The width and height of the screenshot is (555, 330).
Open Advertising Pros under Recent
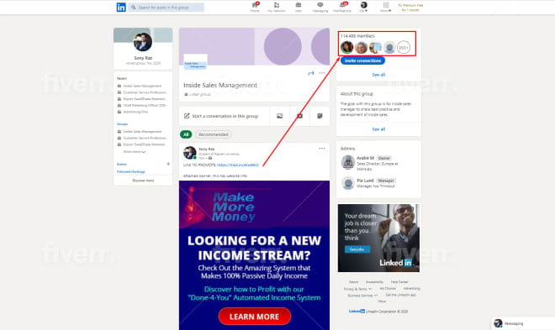pos(135,112)
